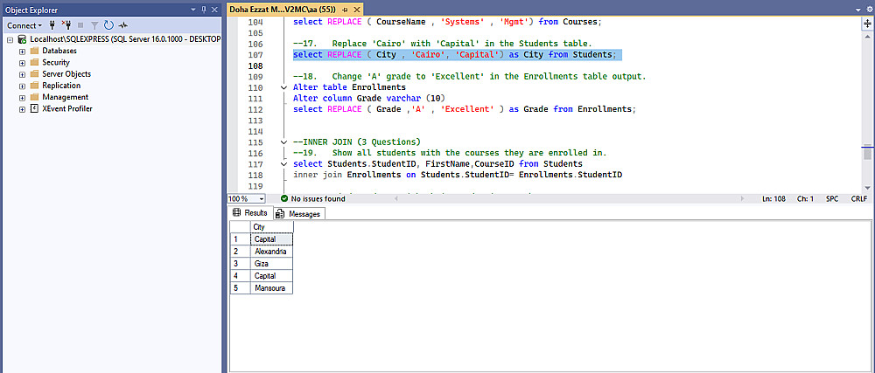This screenshot has width=875, height=373.
Task: Switch to the Messages tab
Action: click(298, 213)
